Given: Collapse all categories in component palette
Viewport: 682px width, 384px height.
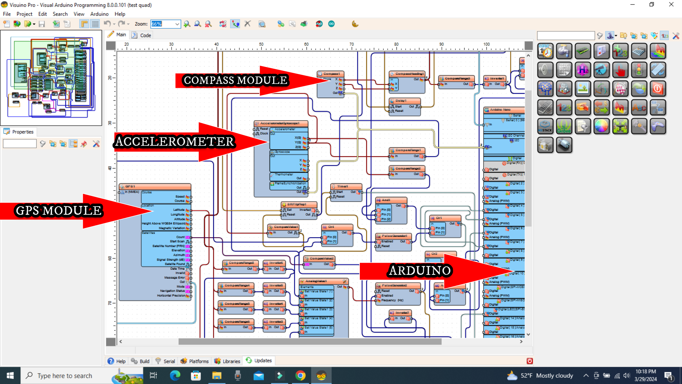Looking at the screenshot, I should [x=634, y=36].
